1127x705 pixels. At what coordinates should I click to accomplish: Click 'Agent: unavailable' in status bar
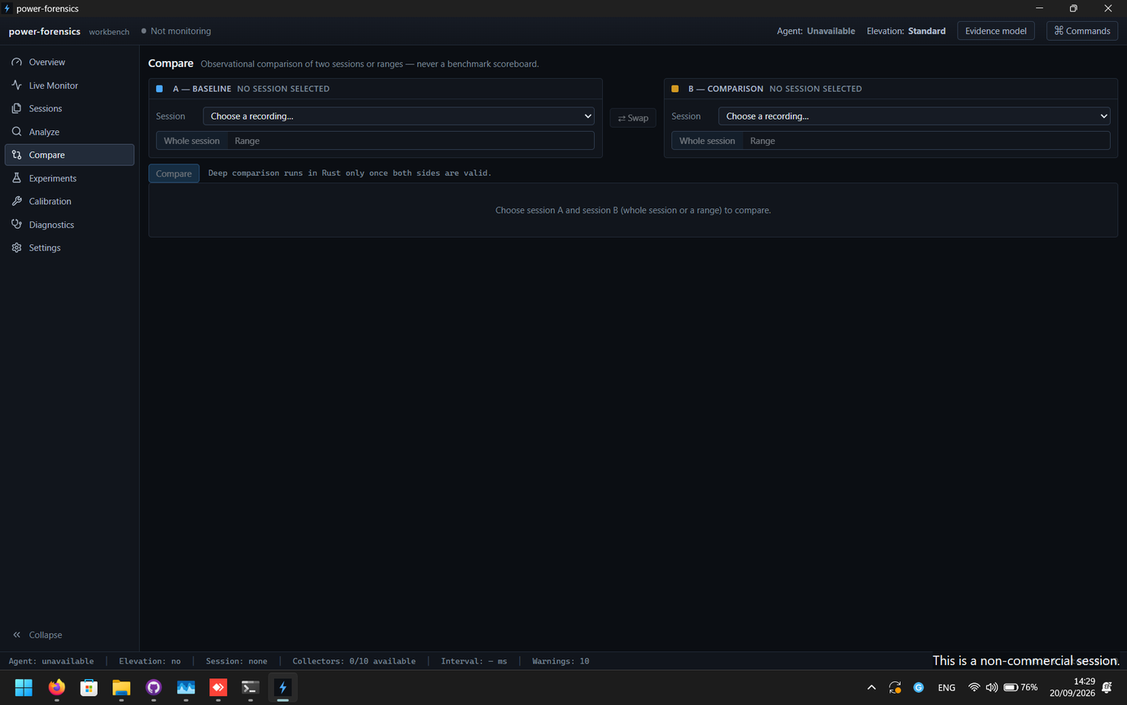(x=51, y=661)
